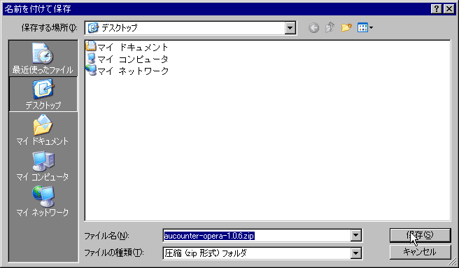Open マイ ドキュメント in places bar
The height and width of the screenshot is (268, 459).
click(x=43, y=129)
